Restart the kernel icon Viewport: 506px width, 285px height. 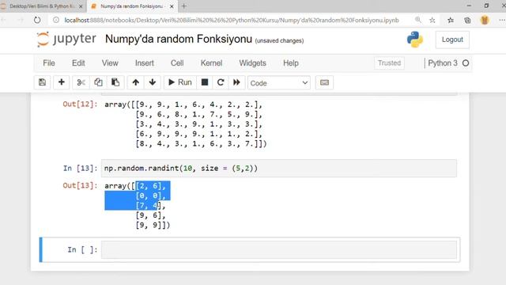(221, 82)
